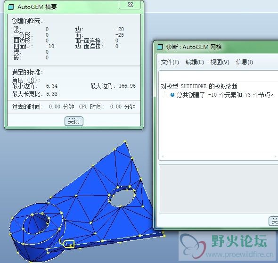Open the 视图(V) menu
The width and height of the screenshot is (278, 263).
pyautogui.click(x=220, y=62)
